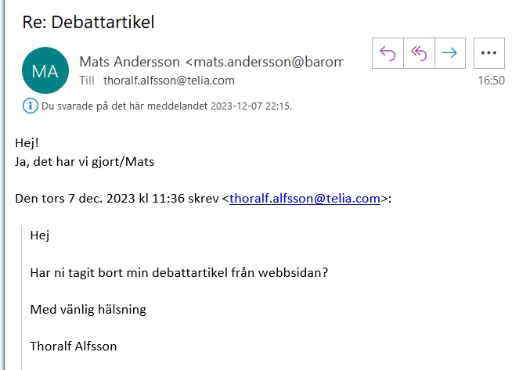Click the "Thoralf Alfsson" signature
530x370 pixels.
point(74,346)
